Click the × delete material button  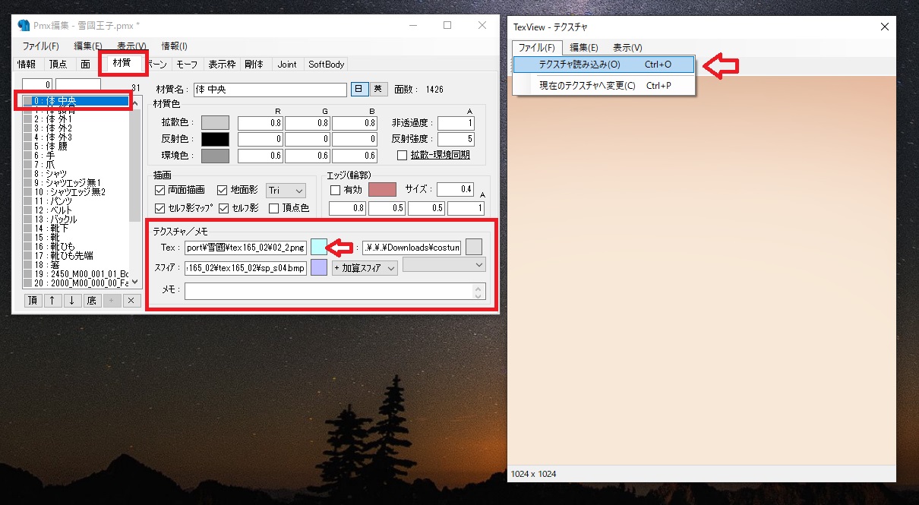pyautogui.click(x=131, y=301)
